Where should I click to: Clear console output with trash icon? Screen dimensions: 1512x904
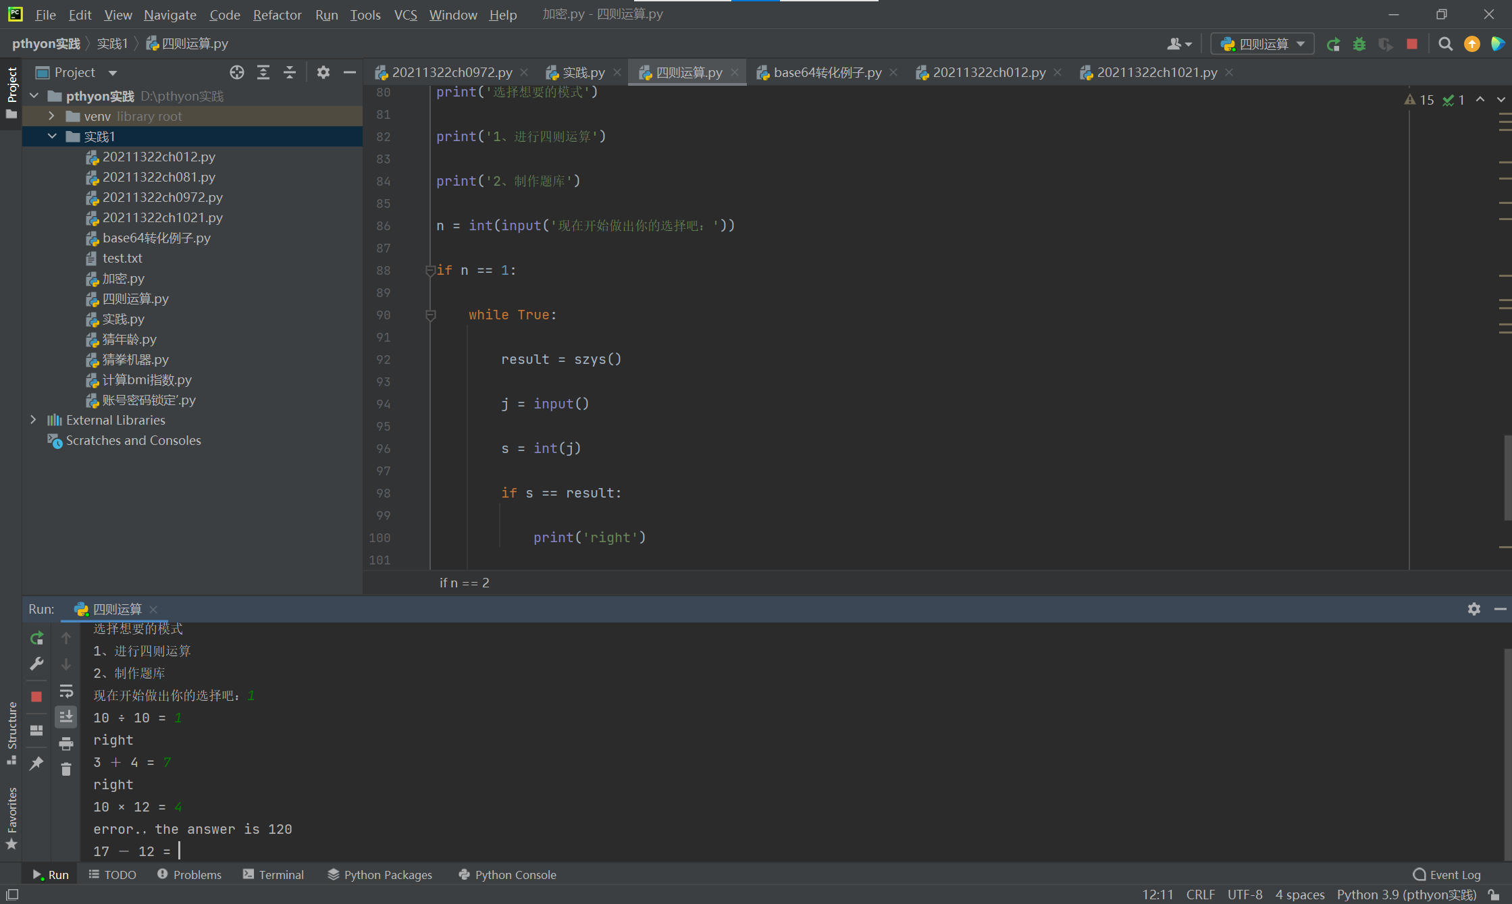[x=66, y=770]
